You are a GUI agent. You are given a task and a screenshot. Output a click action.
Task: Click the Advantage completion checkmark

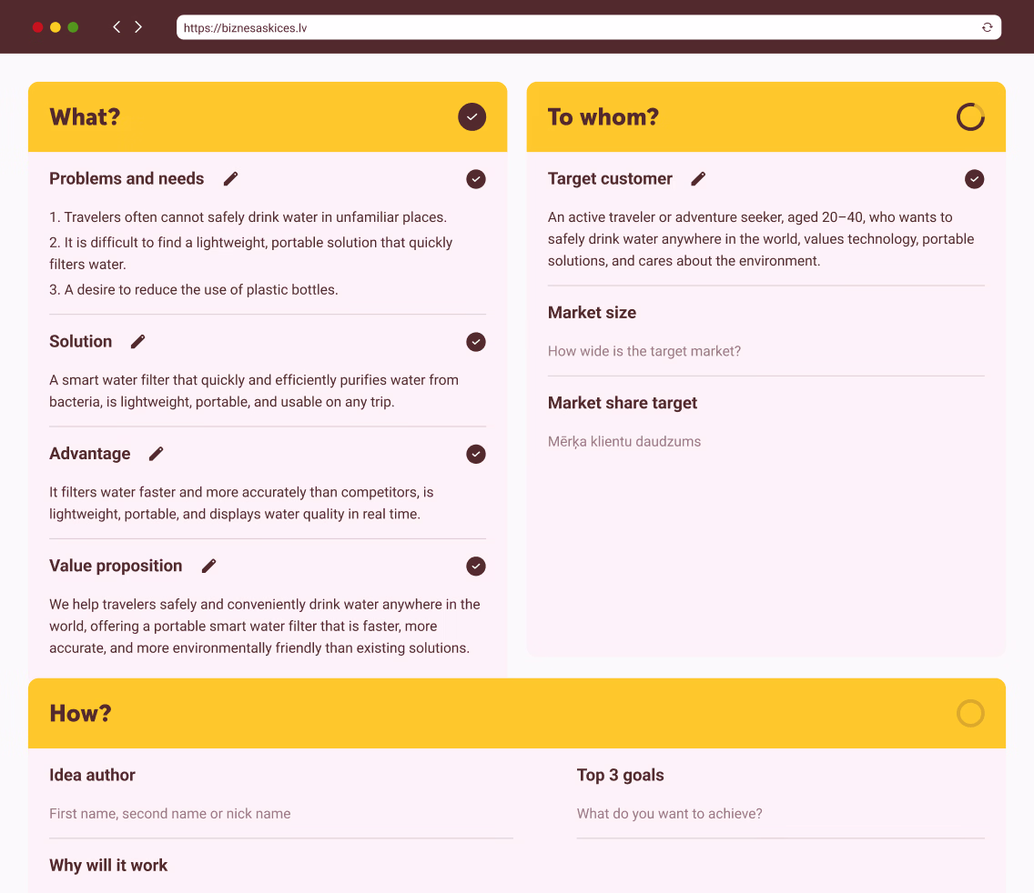click(x=476, y=454)
